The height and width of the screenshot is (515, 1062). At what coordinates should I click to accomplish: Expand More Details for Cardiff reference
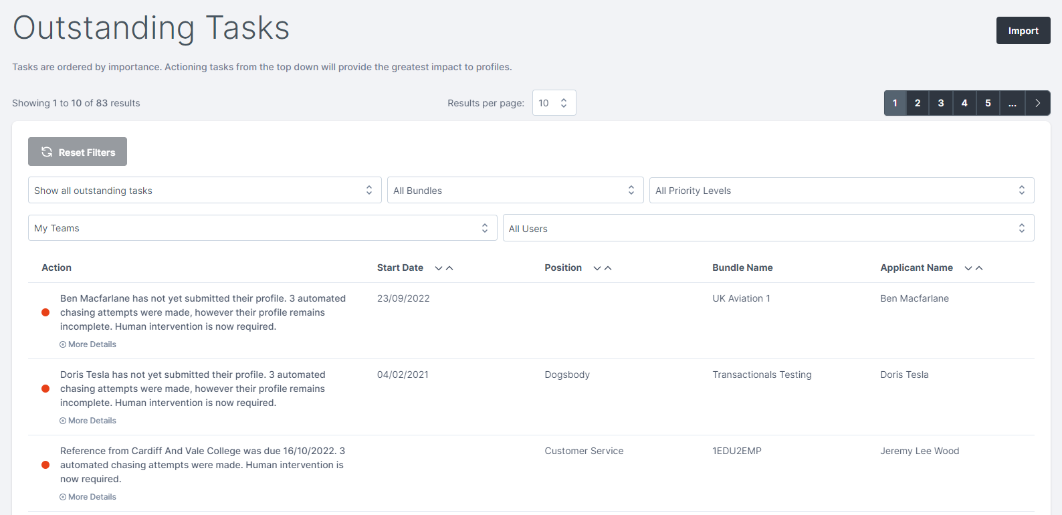click(88, 497)
